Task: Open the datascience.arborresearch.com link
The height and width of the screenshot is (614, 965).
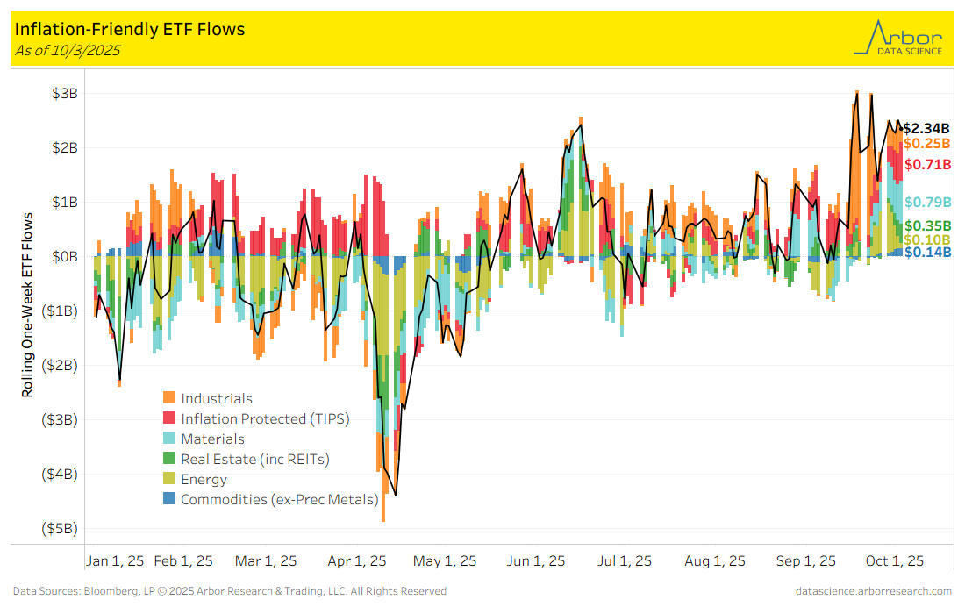Action: (x=873, y=591)
